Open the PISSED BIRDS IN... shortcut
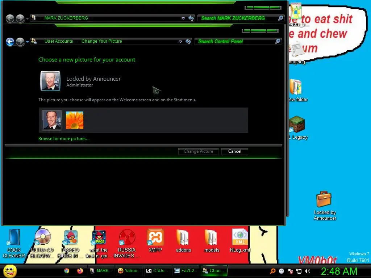 [70, 244]
